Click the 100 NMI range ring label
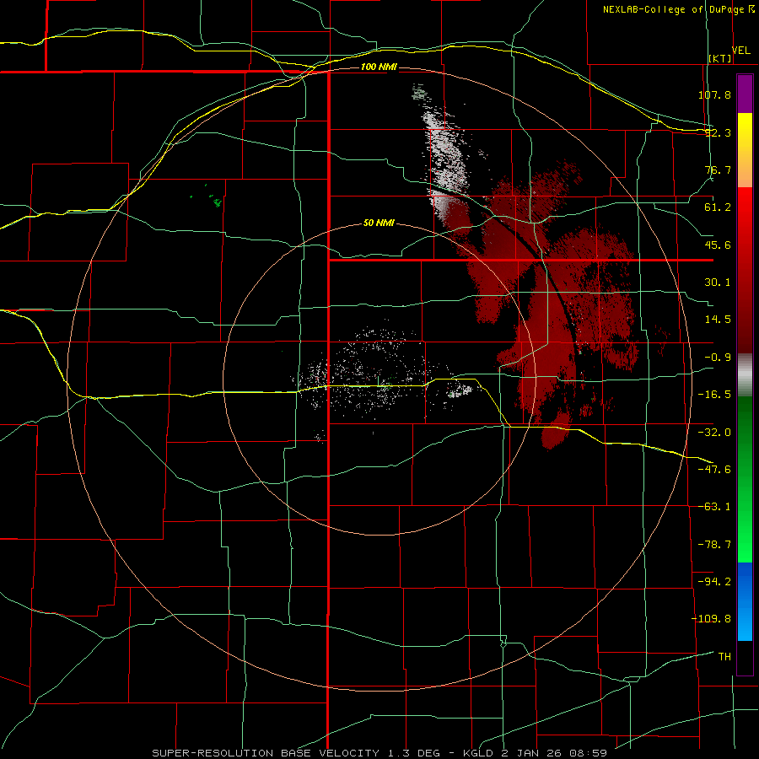The image size is (759, 759). [379, 67]
